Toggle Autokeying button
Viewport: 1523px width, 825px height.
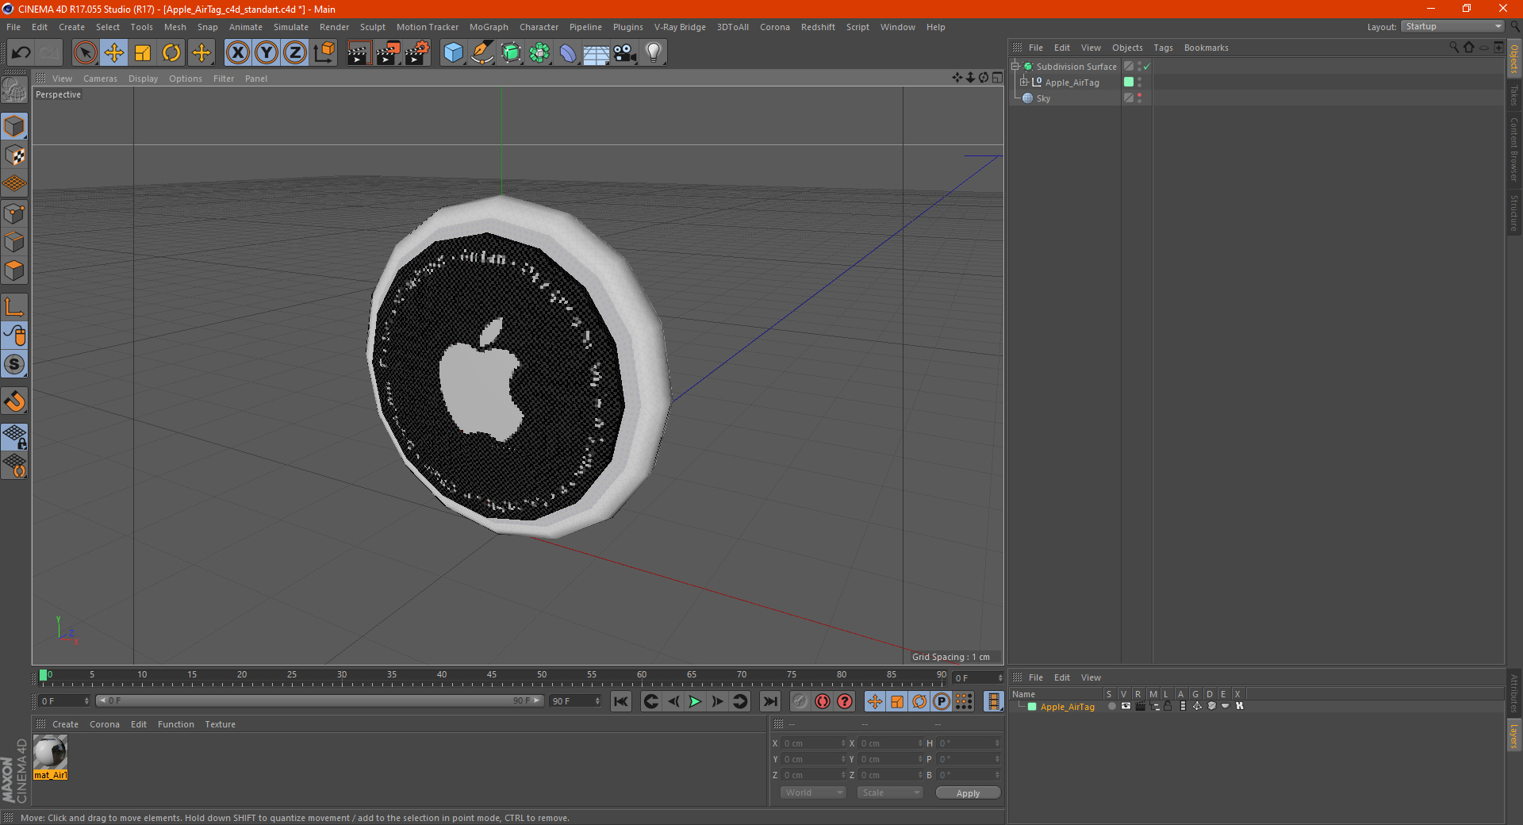[823, 701]
